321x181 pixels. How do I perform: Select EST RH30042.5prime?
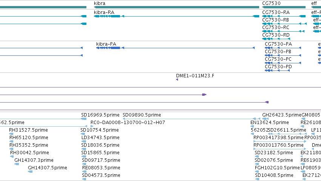tap(29, 153)
